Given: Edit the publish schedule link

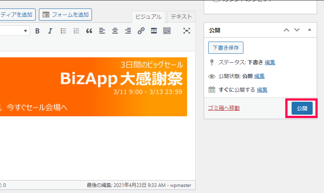Looking at the screenshot, I should point(262,90).
